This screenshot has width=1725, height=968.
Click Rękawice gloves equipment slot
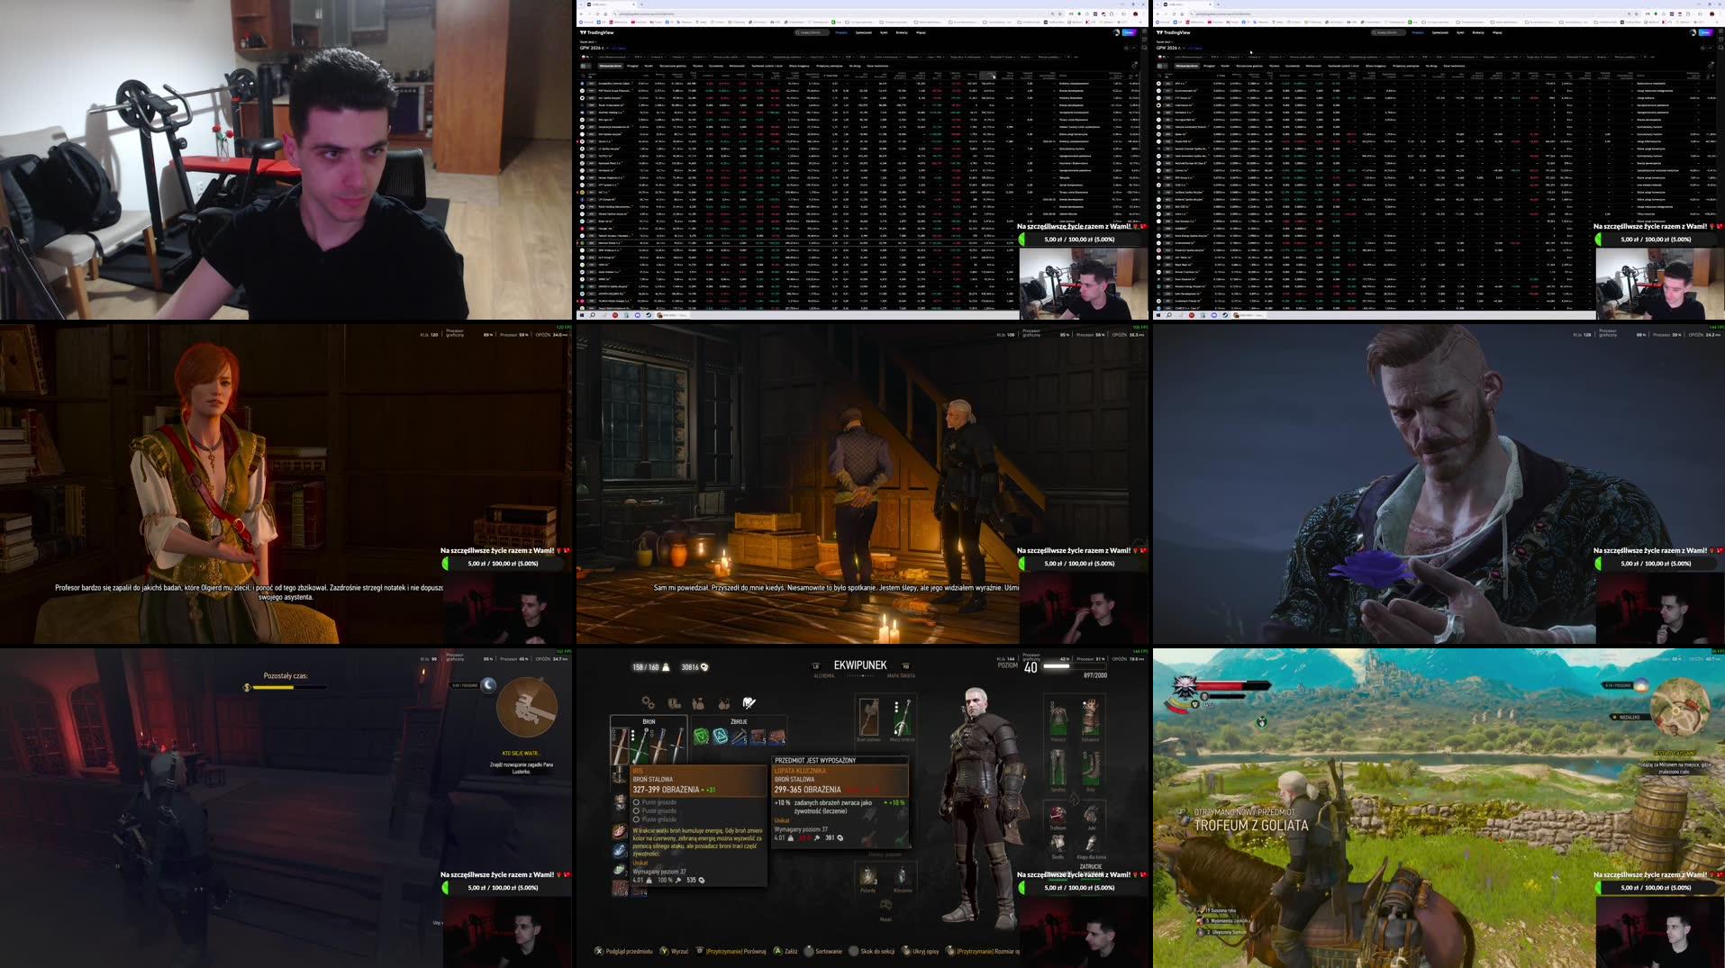pos(1090,719)
